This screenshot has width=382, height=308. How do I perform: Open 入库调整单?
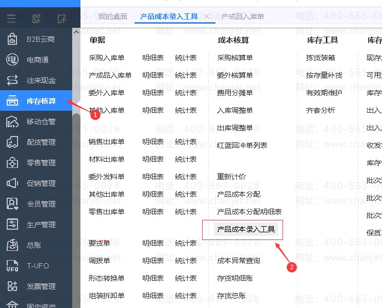coord(235,110)
